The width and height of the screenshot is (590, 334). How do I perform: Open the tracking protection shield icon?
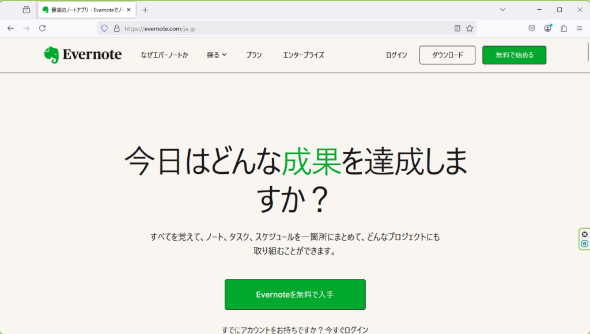pos(104,28)
